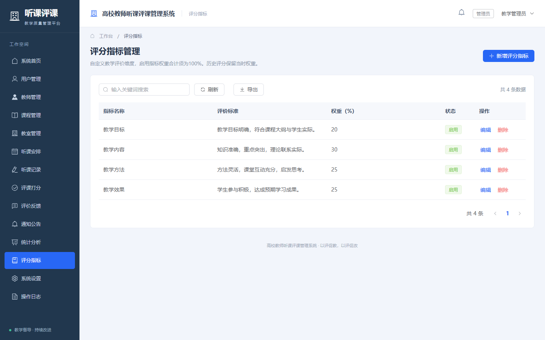This screenshot has width=545, height=340.
Task: Delete the 教学效果 indicator
Action: (x=503, y=190)
